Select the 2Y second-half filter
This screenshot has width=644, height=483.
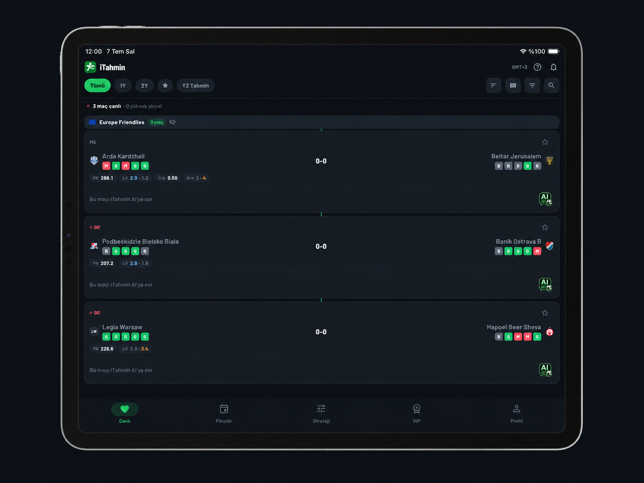(145, 85)
